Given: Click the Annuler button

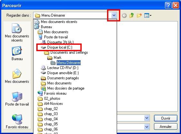Looking at the screenshot, I should pos(166,127).
